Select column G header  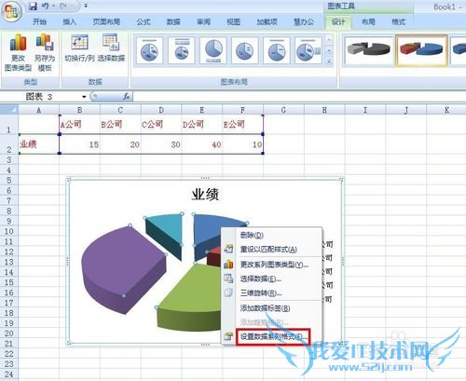[283, 110]
